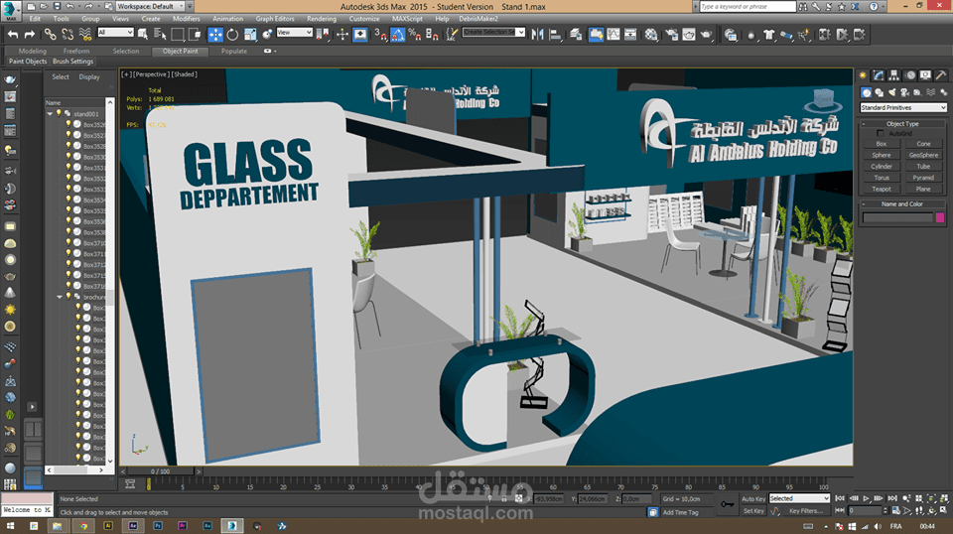Click the Cylinder primitive button
Viewport: 953px width, 534px height.
(x=882, y=166)
